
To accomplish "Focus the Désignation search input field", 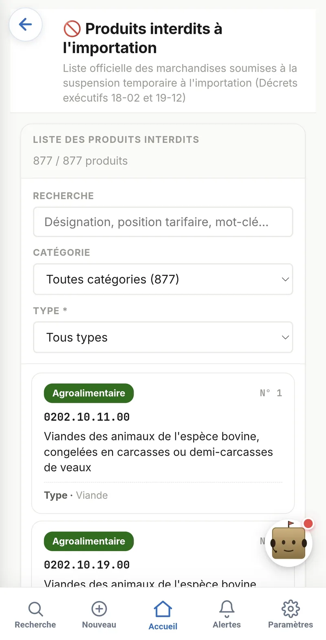I will (163, 222).
